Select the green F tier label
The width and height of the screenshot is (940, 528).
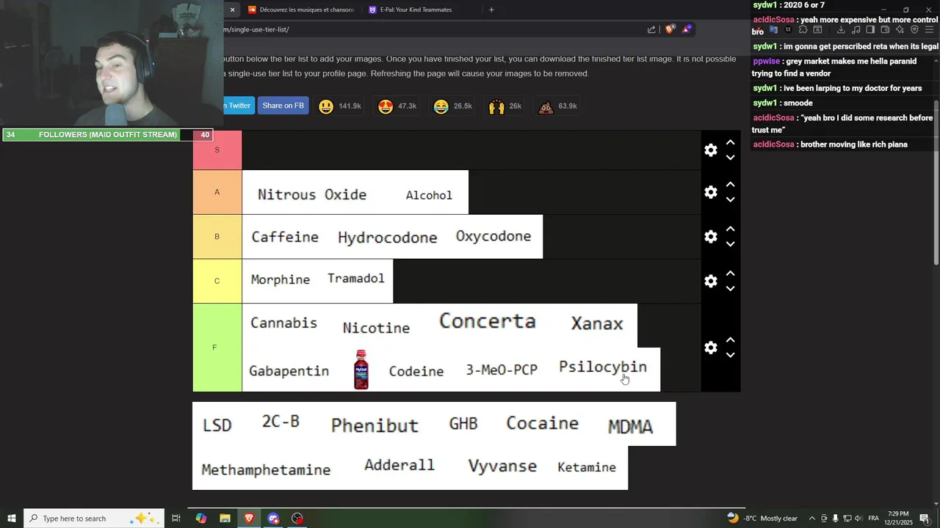coord(217,348)
